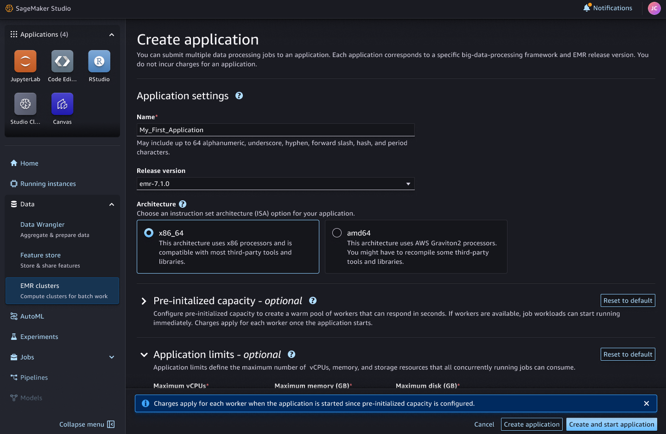Screen dimensions: 666x434
Task: Click the Application settings help icon
Action: click(239, 96)
